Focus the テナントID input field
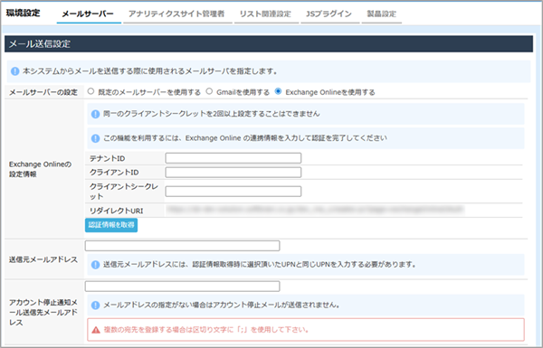The width and height of the screenshot is (543, 348). pos(233,158)
